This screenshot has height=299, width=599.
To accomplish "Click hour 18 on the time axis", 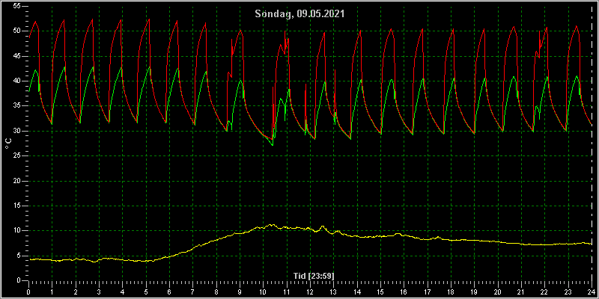I will click(x=451, y=292).
